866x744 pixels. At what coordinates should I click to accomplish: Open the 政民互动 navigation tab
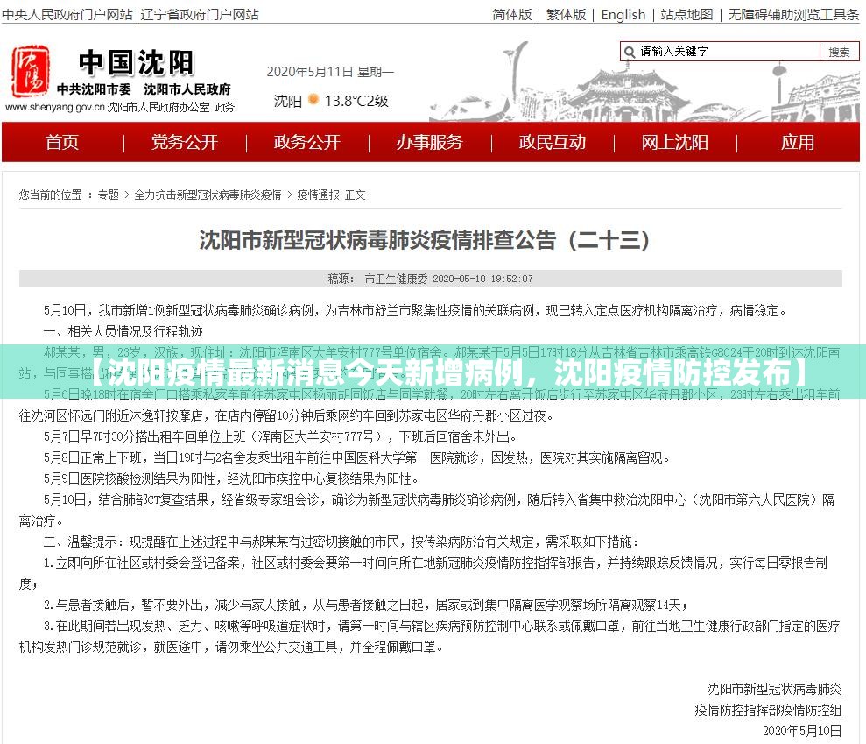(552, 143)
